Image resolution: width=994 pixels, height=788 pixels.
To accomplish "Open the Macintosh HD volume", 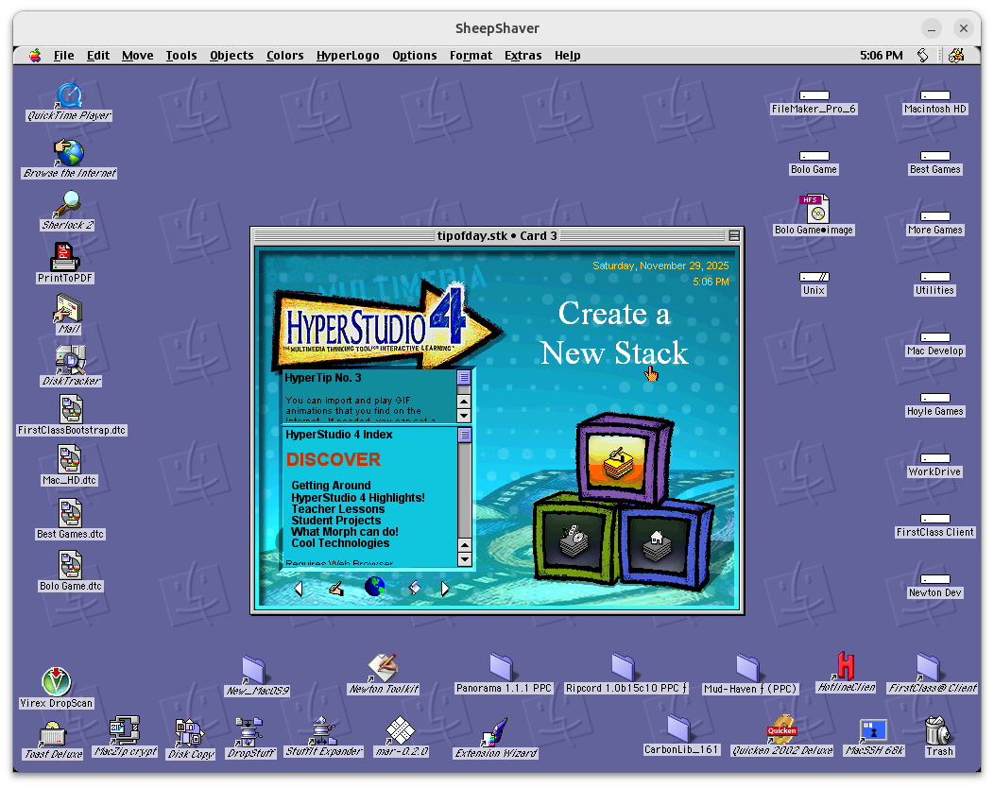I will coord(934,94).
